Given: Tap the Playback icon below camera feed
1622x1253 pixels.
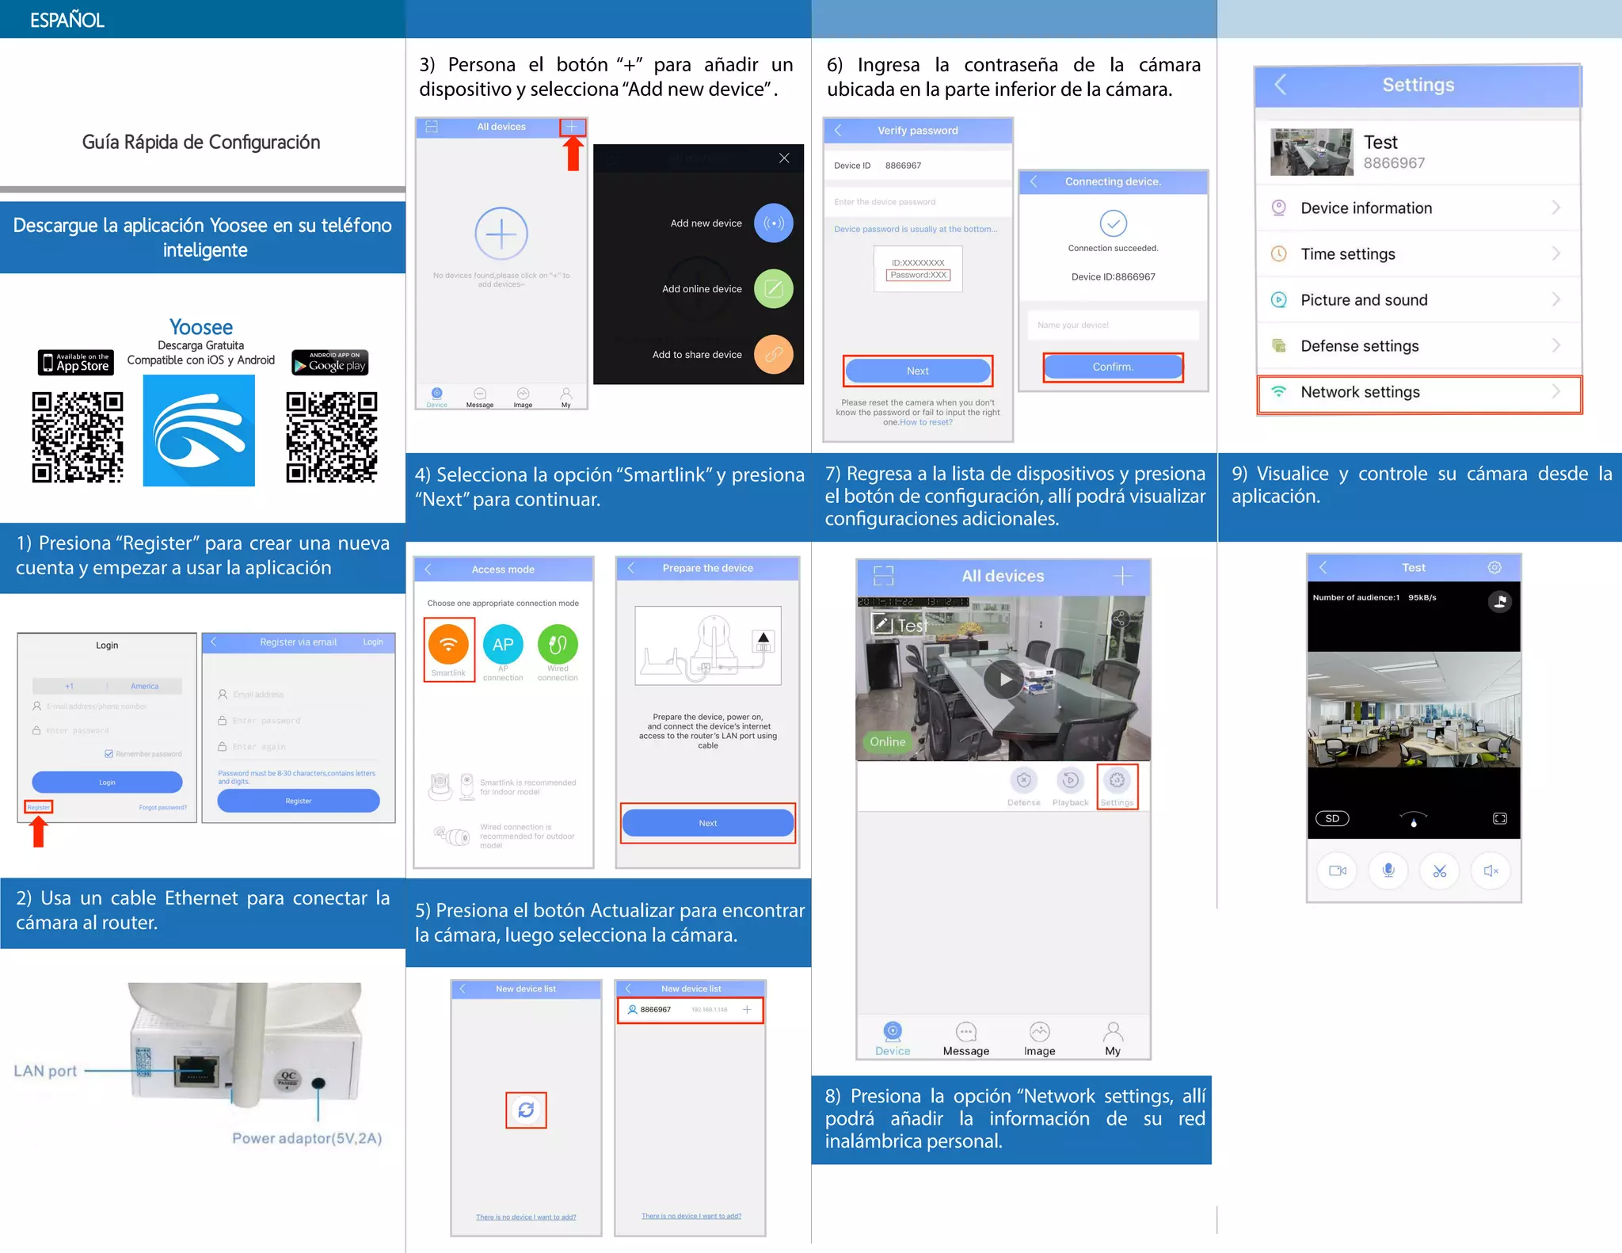Looking at the screenshot, I should coord(1070,781).
